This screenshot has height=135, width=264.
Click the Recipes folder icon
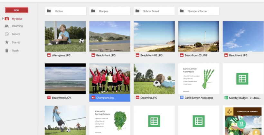[x=93, y=11]
